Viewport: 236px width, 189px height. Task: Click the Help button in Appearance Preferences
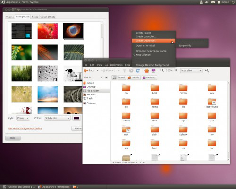(13, 138)
